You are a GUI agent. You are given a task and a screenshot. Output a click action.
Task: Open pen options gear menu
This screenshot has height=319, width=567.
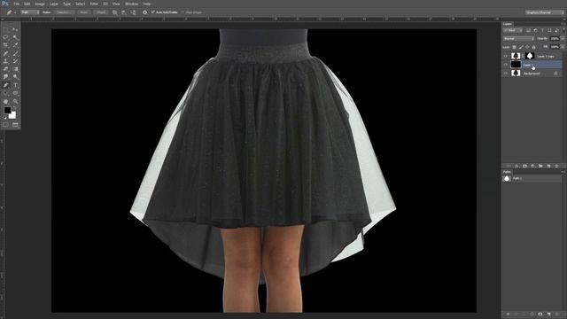pos(145,12)
